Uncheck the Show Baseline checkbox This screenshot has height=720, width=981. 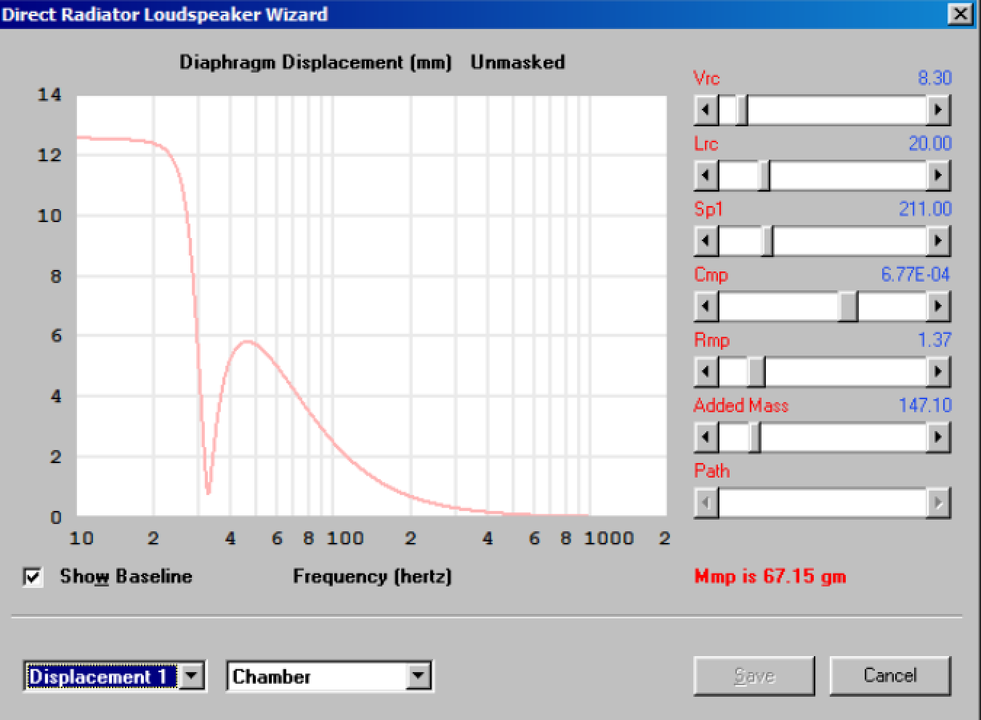(x=33, y=577)
